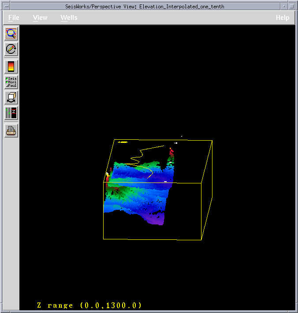Image resolution: width=298 pixels, height=313 pixels.
Task: Click the pencil rotate-edit tool icon
Action: (x=11, y=49)
